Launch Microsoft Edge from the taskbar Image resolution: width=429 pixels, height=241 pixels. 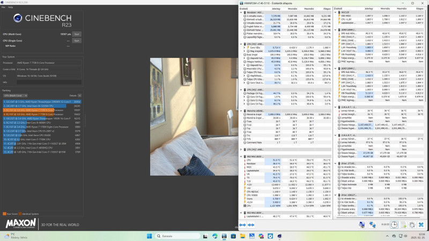[215, 236]
